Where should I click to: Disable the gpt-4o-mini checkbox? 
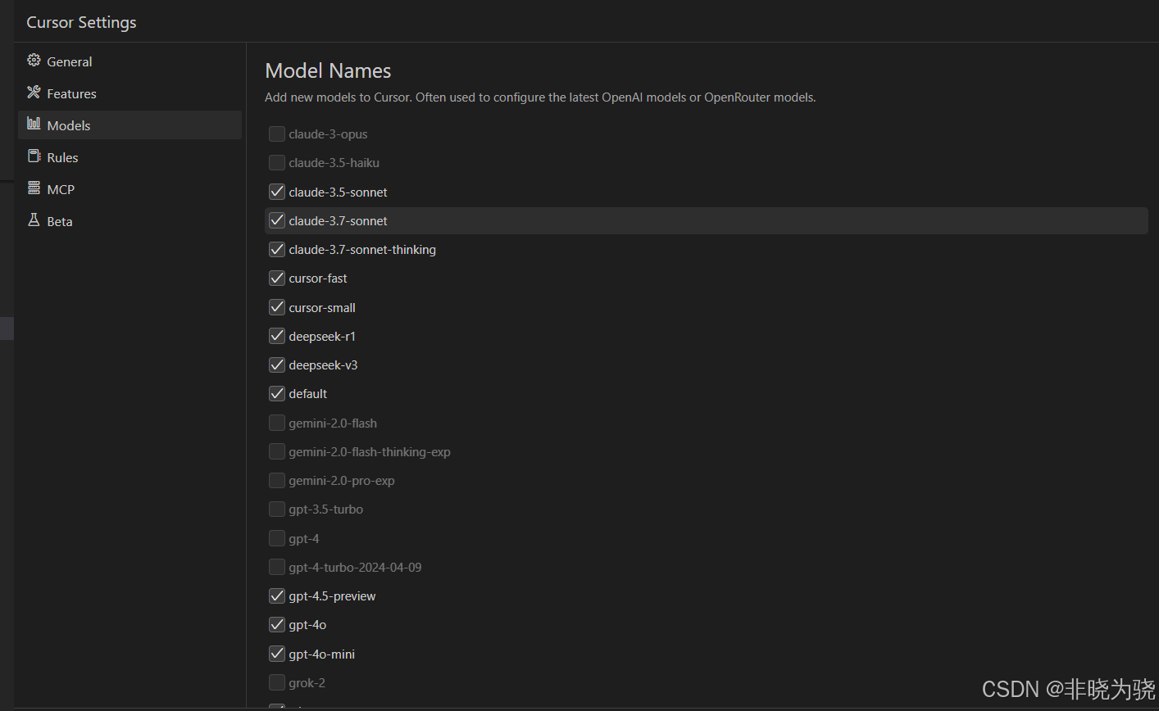(277, 654)
